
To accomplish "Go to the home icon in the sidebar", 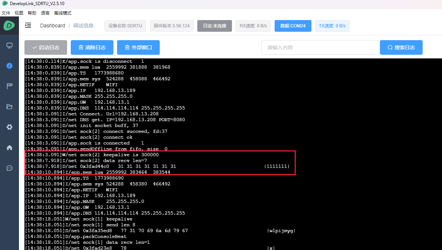I will tap(9, 147).
